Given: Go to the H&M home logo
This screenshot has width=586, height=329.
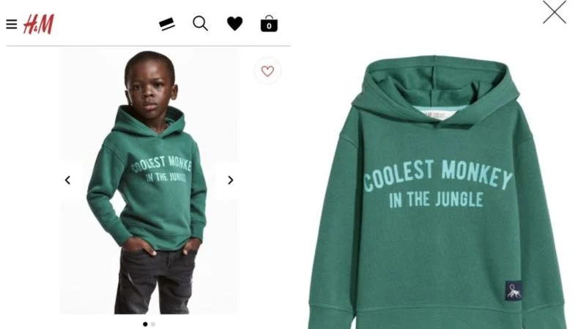Looking at the screenshot, I should point(39,24).
